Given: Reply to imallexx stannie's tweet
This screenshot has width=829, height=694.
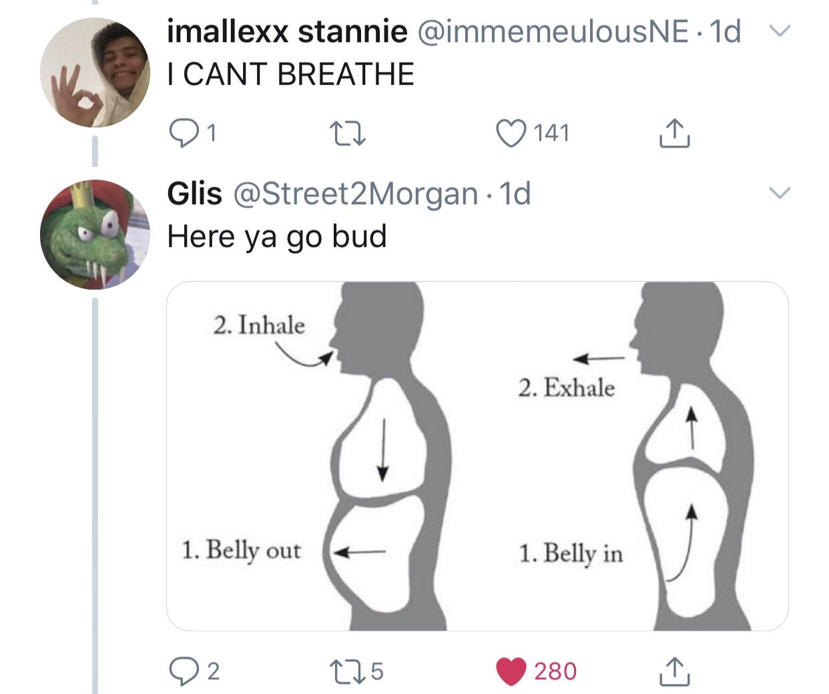Looking at the screenshot, I should click(182, 133).
